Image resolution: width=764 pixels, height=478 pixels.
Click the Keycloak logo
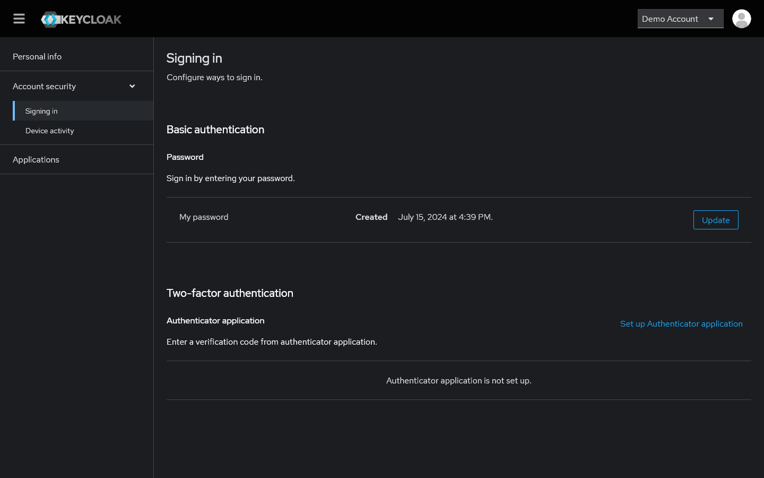tap(81, 19)
